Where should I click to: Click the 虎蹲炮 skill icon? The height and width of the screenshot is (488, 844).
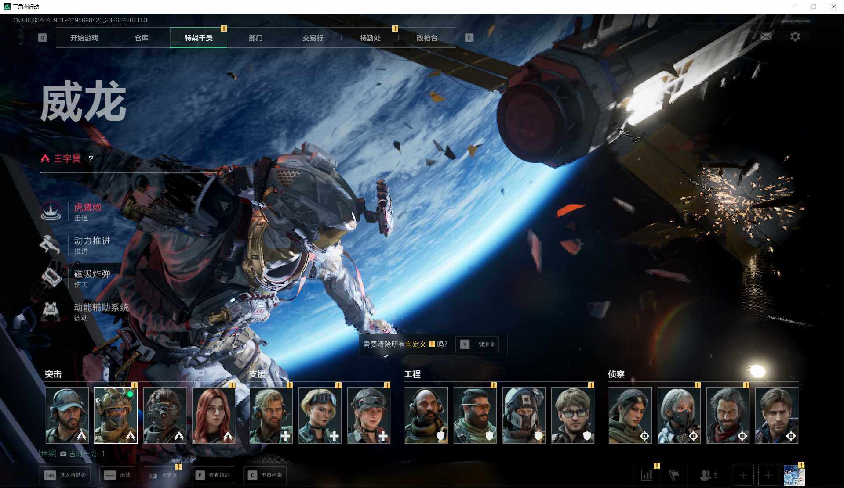click(x=51, y=212)
